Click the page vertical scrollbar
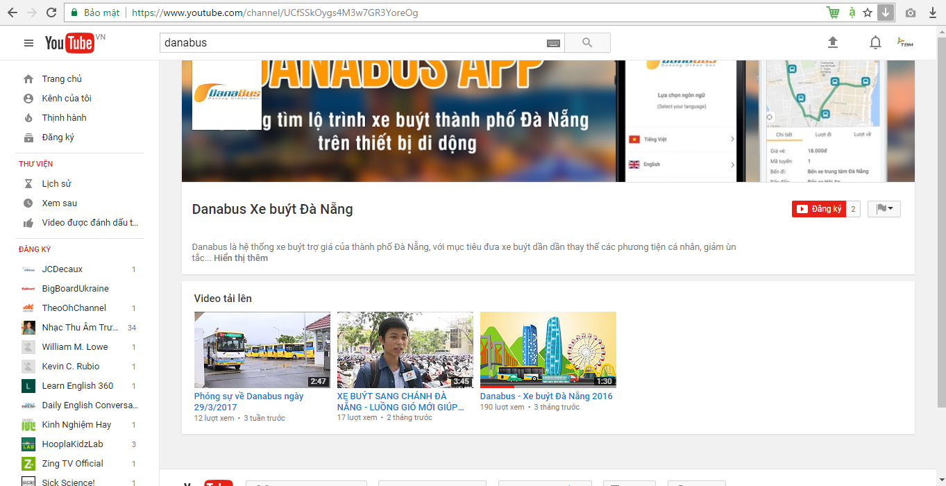The width and height of the screenshot is (946, 486). click(941, 222)
